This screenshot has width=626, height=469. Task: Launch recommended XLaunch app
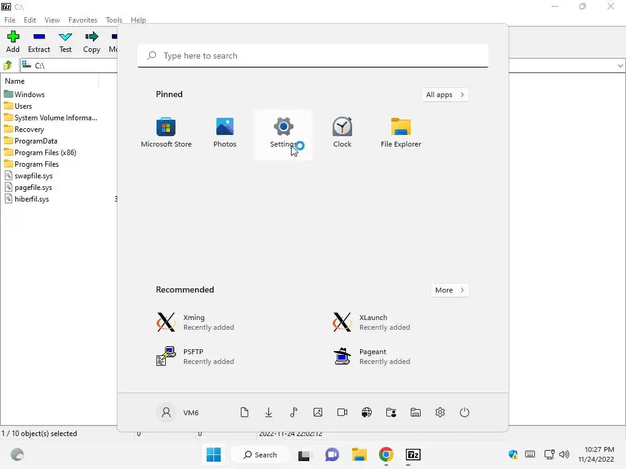click(401, 322)
